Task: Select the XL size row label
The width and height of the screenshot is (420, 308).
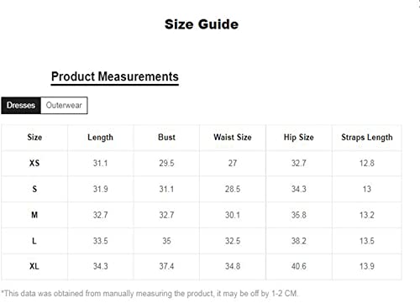Action: point(34,266)
